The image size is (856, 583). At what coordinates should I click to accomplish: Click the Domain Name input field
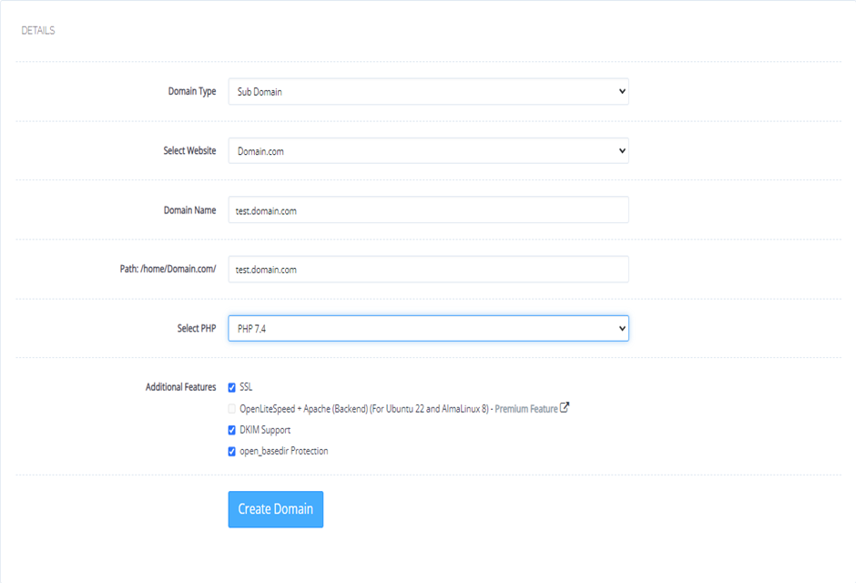pyautogui.click(x=428, y=210)
